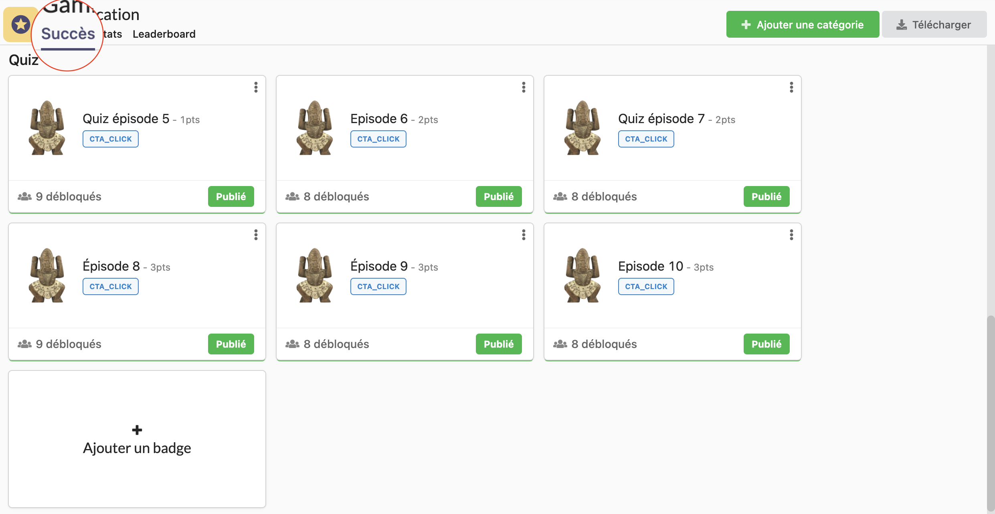The image size is (995, 514).
Task: Click three-dot icon on Épisode 8 card
Action: pos(256,235)
